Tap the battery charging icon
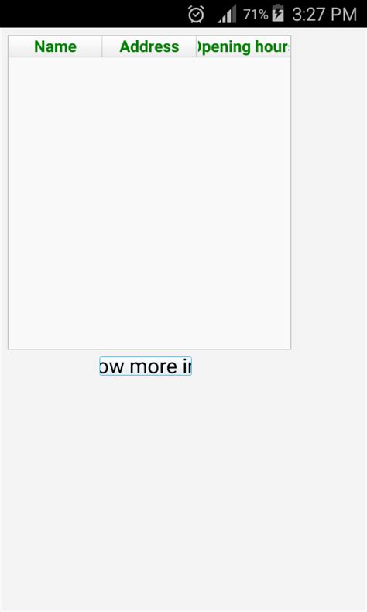Screen dimensions: 367x612 [x=278, y=13]
